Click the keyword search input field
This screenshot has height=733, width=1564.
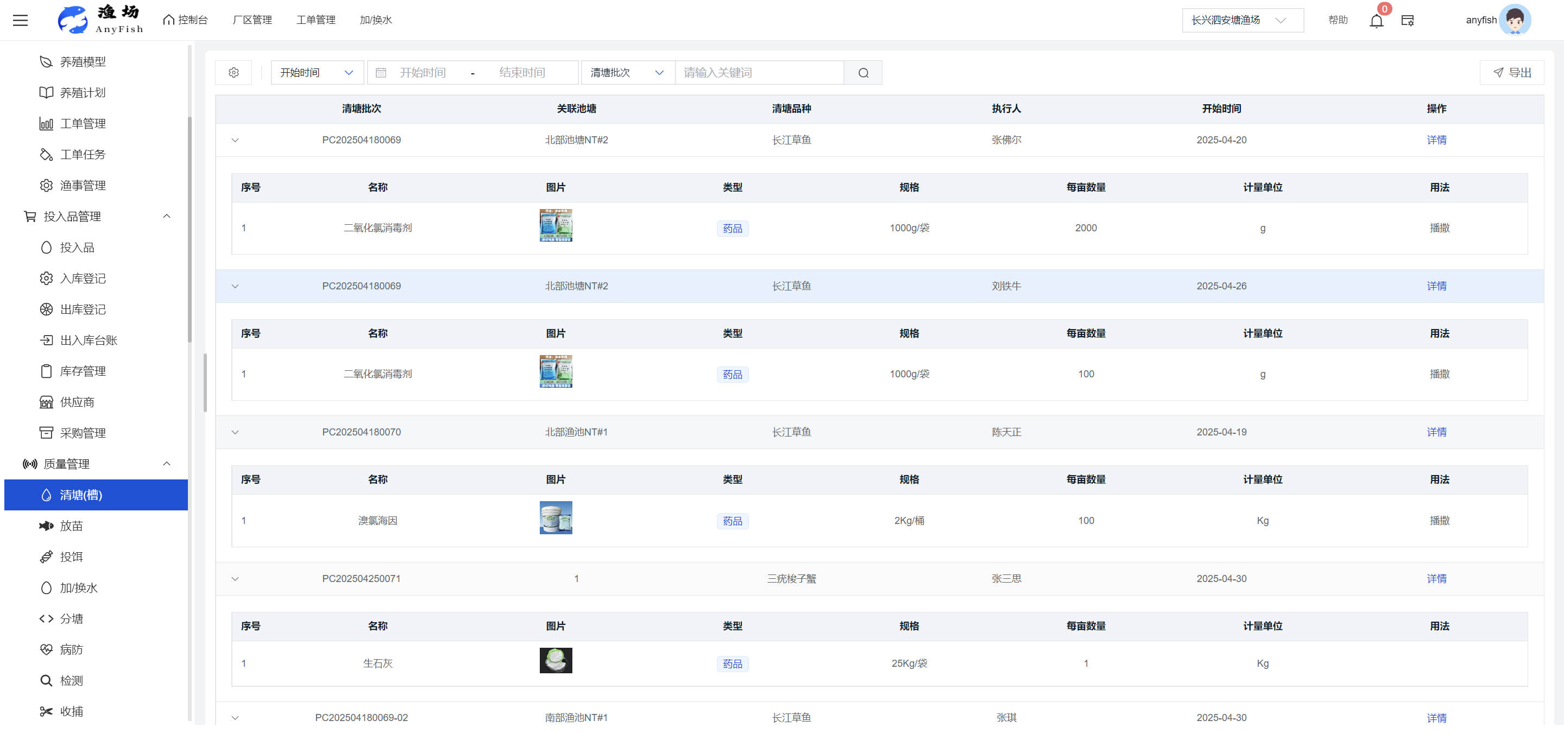pyautogui.click(x=759, y=73)
